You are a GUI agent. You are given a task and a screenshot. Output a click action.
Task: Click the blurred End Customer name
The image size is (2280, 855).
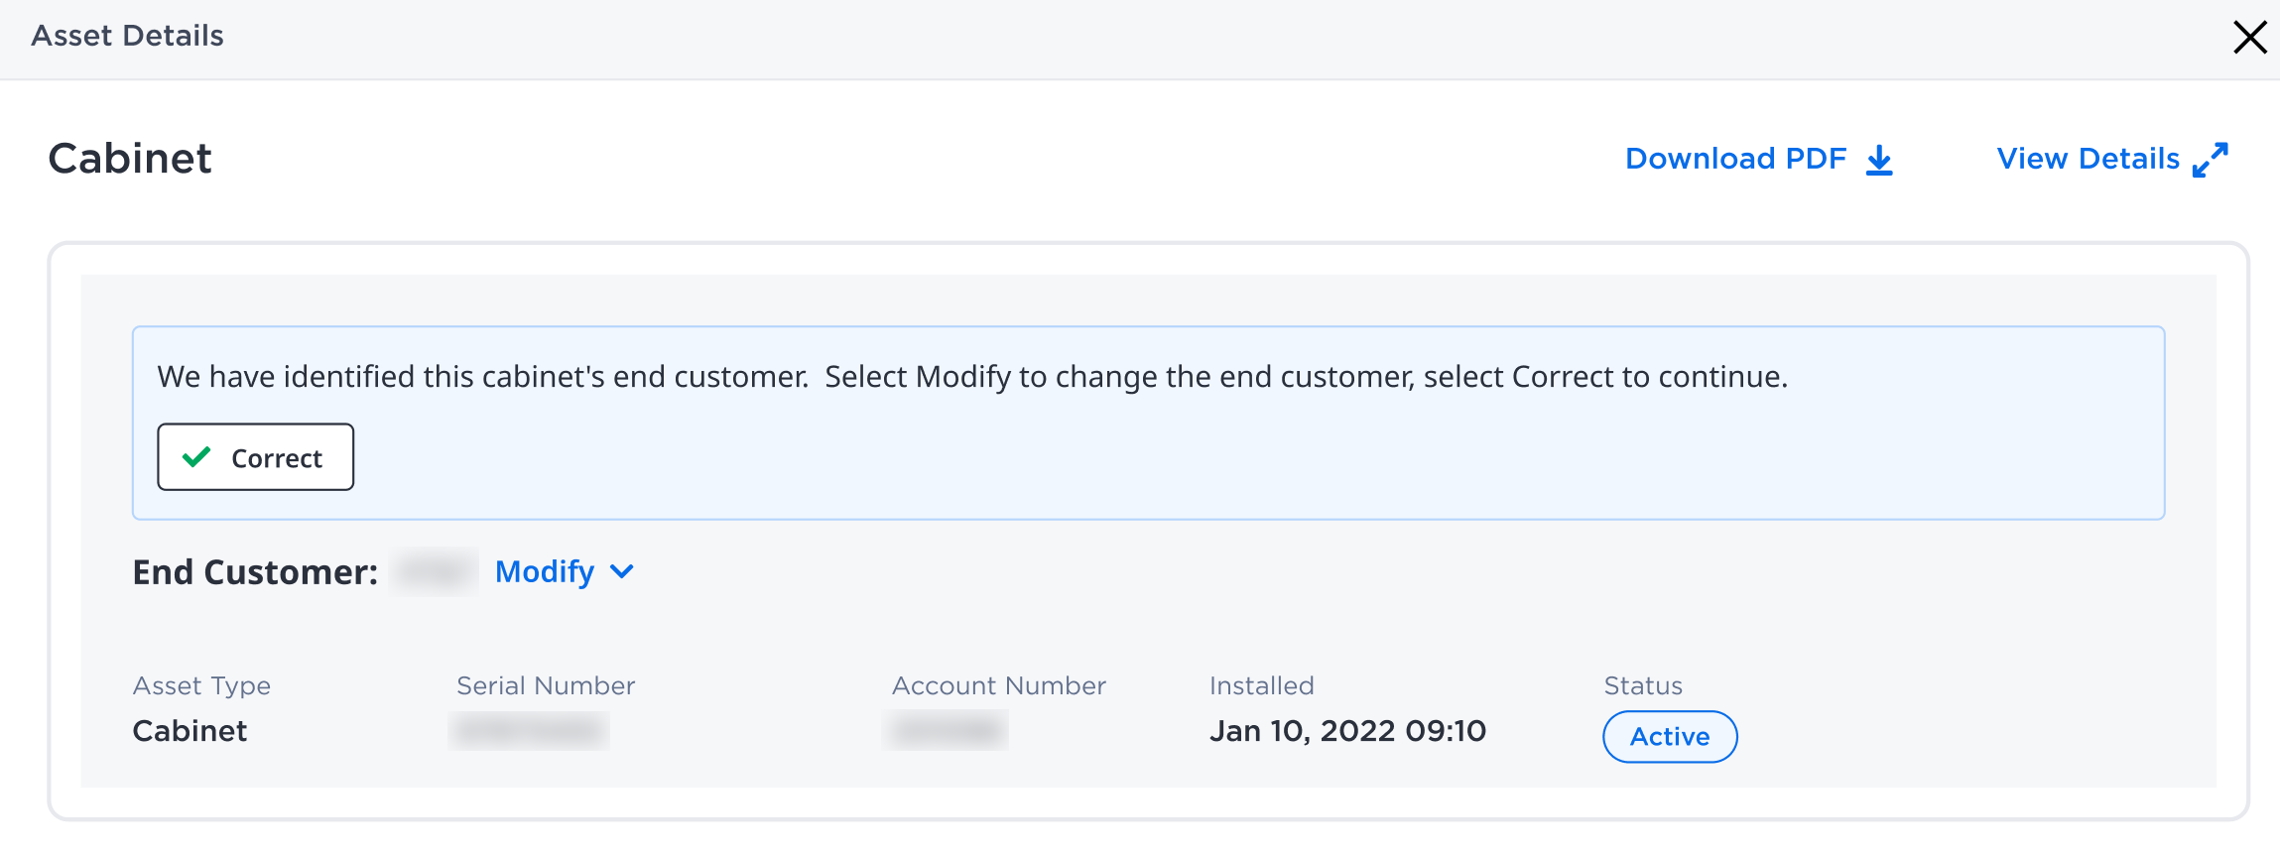pos(435,572)
